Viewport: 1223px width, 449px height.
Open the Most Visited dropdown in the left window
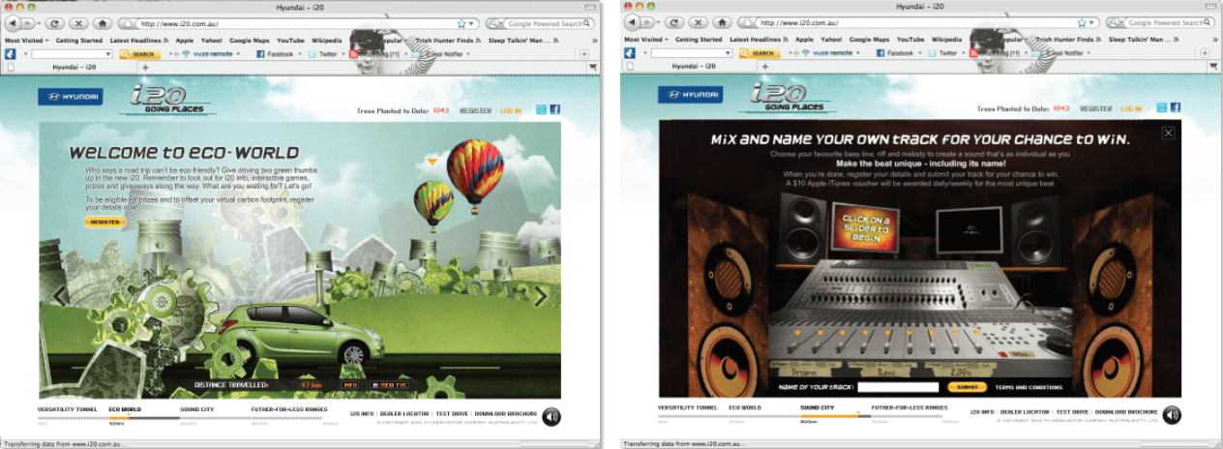(x=25, y=40)
